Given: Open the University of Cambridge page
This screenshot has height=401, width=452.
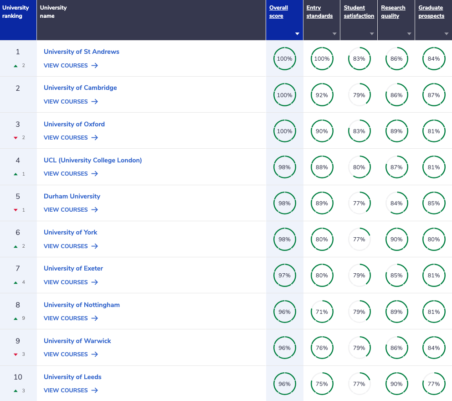Looking at the screenshot, I should pyautogui.click(x=80, y=88).
